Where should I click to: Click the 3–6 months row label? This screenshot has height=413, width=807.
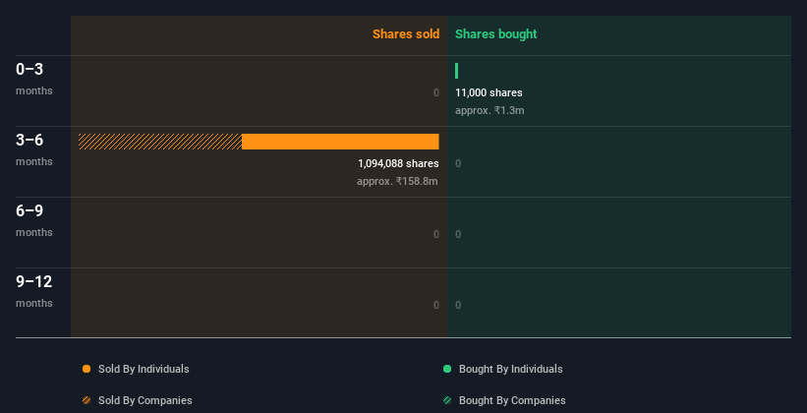(x=34, y=148)
